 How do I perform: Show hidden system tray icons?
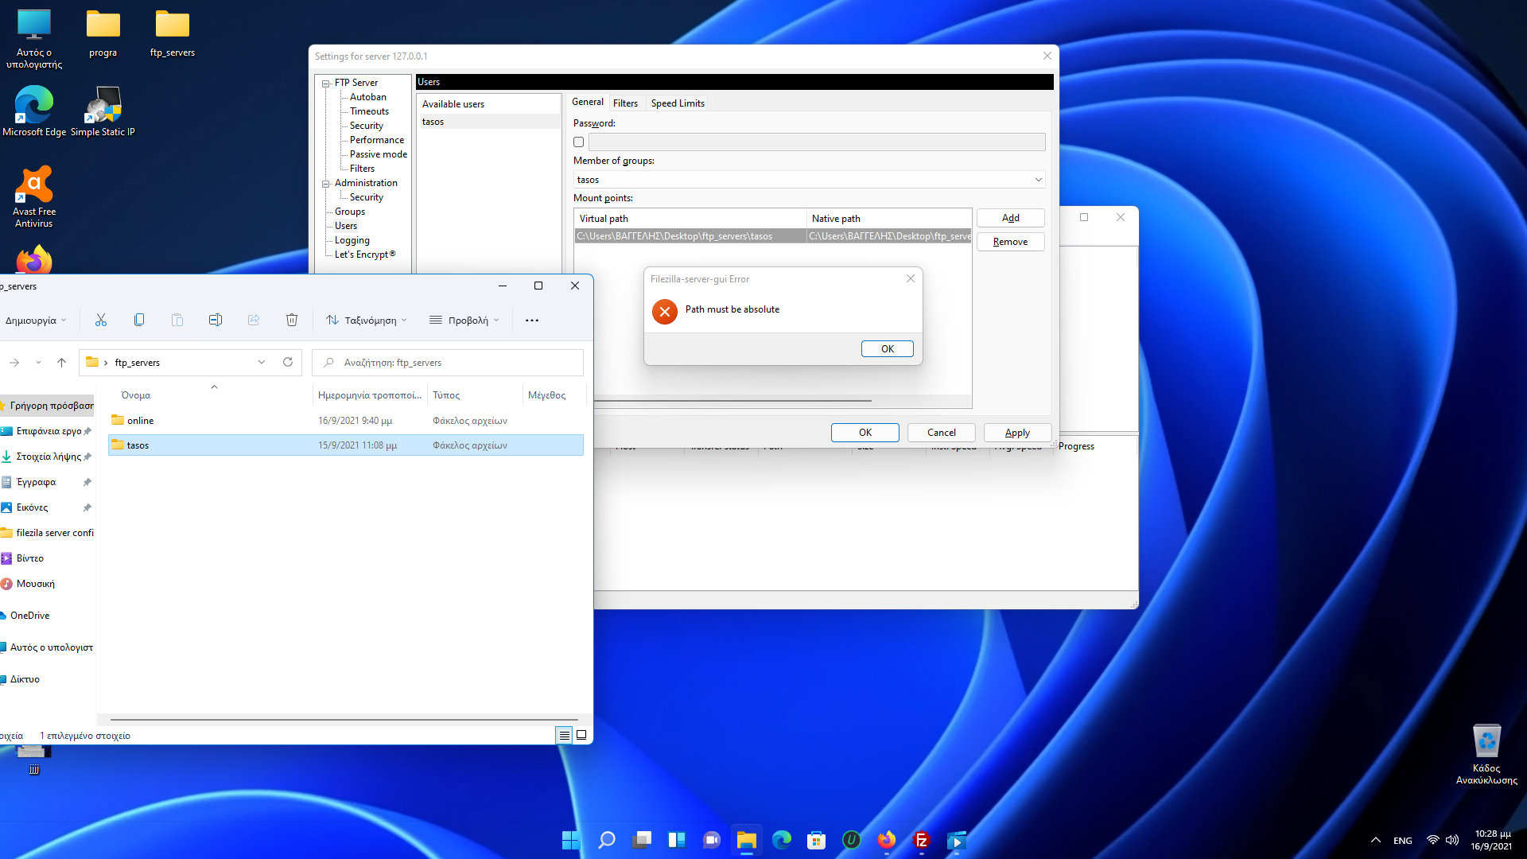(x=1375, y=840)
